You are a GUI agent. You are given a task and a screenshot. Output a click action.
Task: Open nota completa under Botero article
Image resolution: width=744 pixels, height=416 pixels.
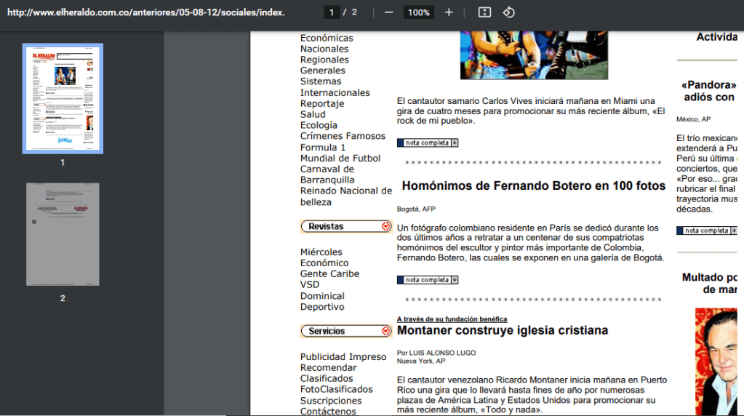click(x=428, y=280)
